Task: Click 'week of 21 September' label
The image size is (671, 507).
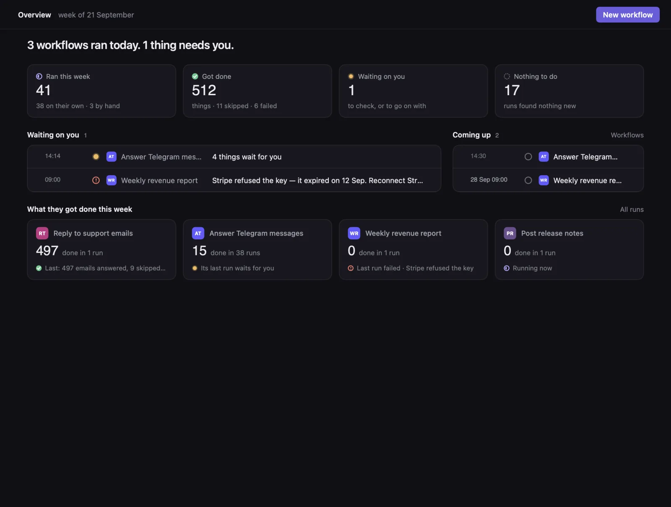Action: [96, 15]
